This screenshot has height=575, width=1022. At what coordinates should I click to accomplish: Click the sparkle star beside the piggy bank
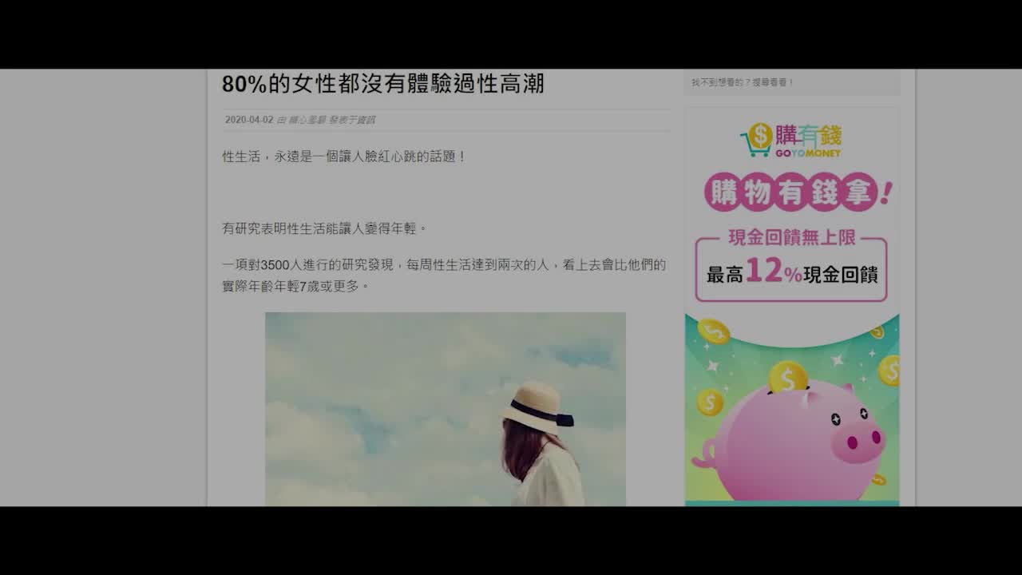point(837,362)
